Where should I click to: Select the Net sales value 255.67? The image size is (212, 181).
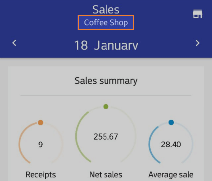point(106,137)
